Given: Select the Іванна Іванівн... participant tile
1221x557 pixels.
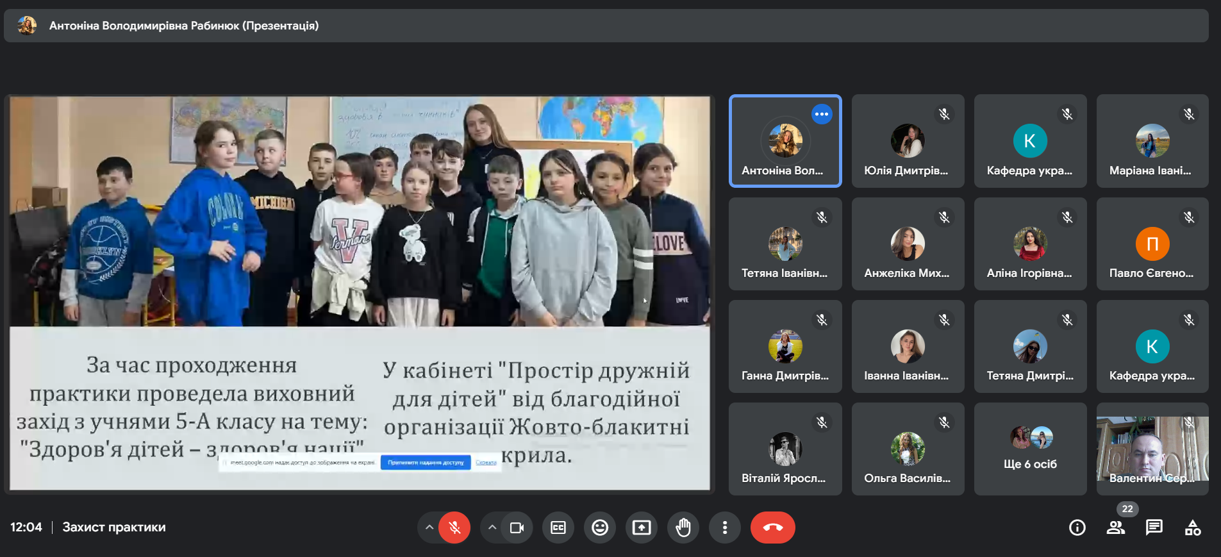Looking at the screenshot, I should (908, 346).
